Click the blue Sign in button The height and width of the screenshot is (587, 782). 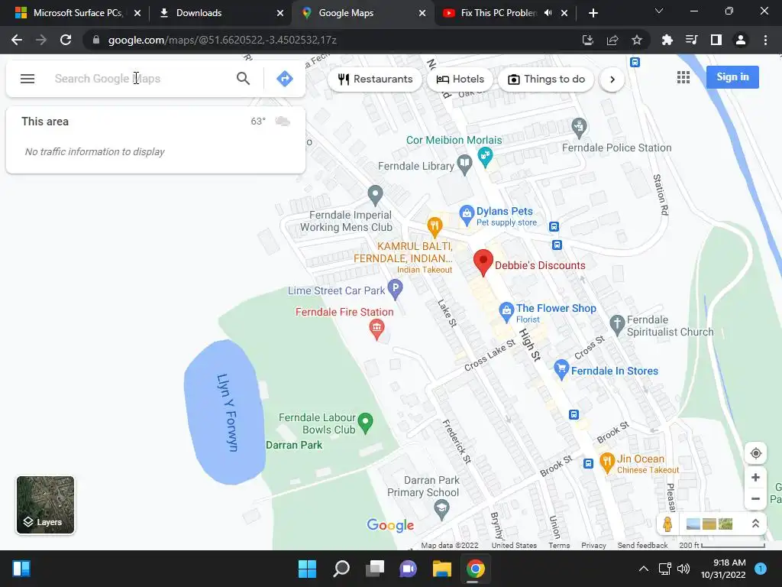[732, 77]
